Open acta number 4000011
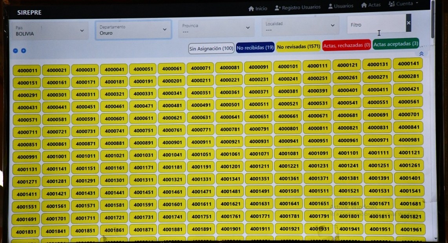Viewport: 448px width, 243px height. [27, 71]
